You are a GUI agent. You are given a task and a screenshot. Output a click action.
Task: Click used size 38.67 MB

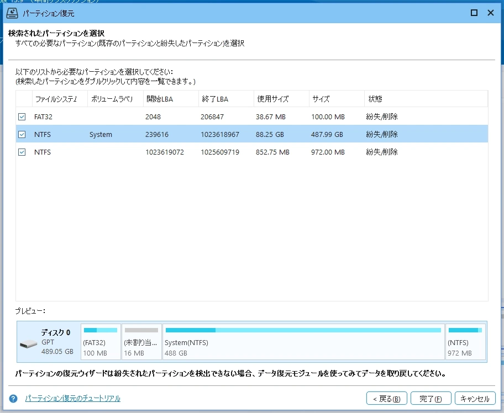click(x=271, y=117)
